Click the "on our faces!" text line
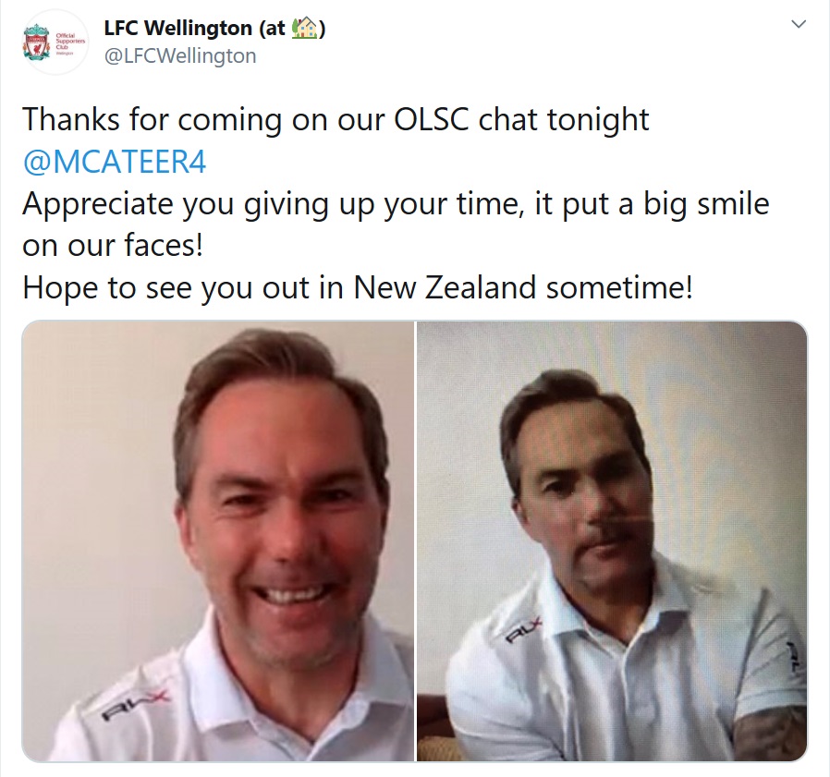The width and height of the screenshot is (830, 777). tap(113, 246)
